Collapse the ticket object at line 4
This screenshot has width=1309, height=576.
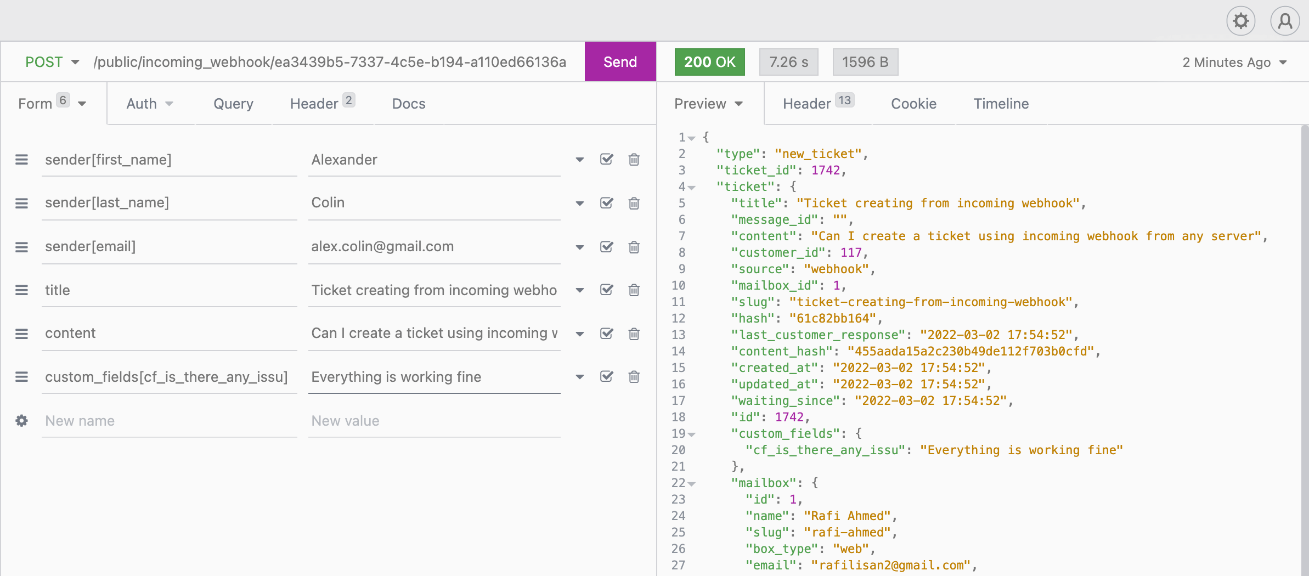(x=692, y=188)
